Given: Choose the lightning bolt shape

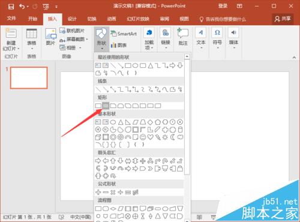Looking at the screenshot, I should tap(158, 137).
